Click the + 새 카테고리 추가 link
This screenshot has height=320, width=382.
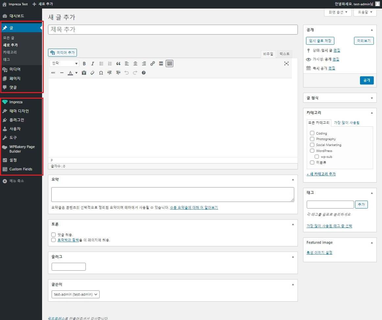pyautogui.click(x=321, y=174)
